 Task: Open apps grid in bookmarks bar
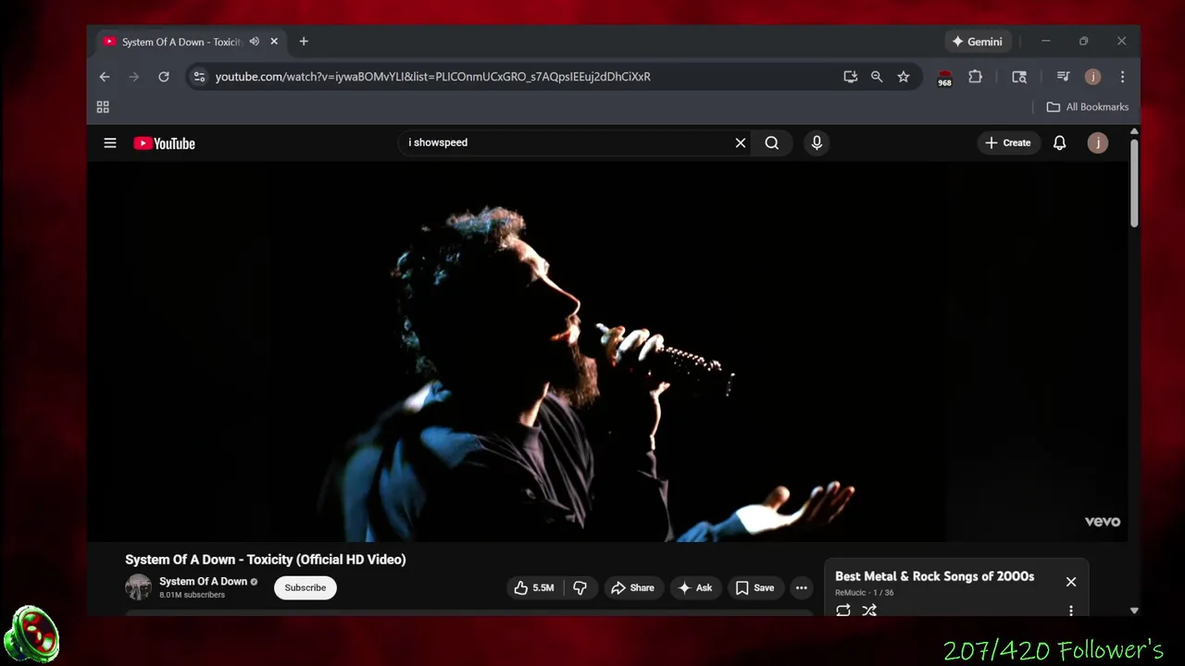click(103, 107)
